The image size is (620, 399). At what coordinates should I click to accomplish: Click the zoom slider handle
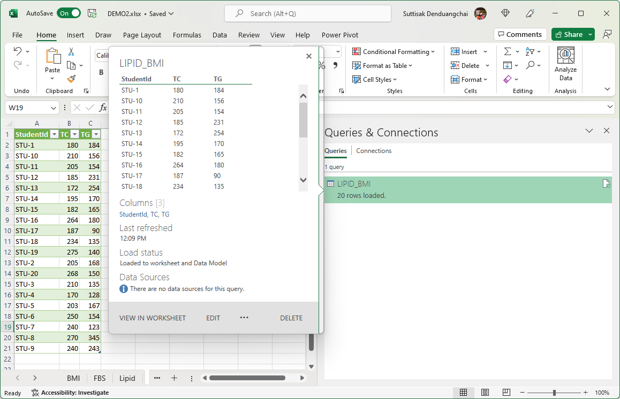click(554, 392)
